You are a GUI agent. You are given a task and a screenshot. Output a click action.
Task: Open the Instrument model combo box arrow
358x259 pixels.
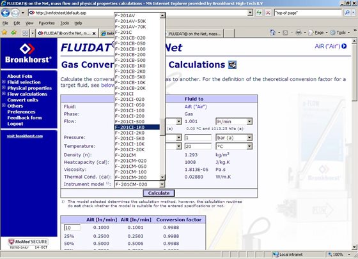pyautogui.click(x=162, y=184)
